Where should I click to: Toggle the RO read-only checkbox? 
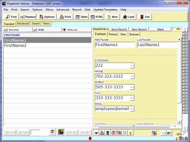pyautogui.click(x=174, y=29)
